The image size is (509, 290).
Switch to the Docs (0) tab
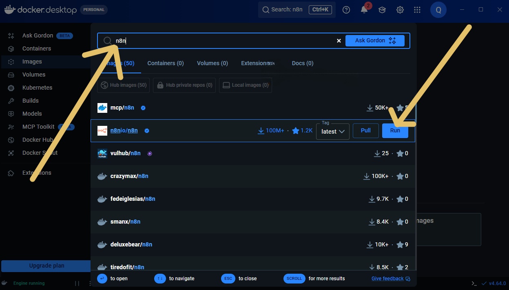coord(303,63)
